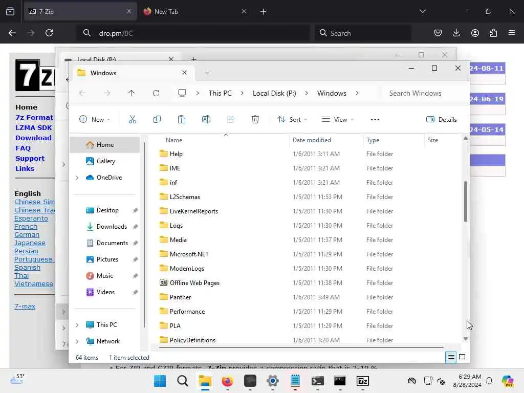Click chevron after Windows in breadcrumb
This screenshot has width=524, height=393.
[357, 93]
